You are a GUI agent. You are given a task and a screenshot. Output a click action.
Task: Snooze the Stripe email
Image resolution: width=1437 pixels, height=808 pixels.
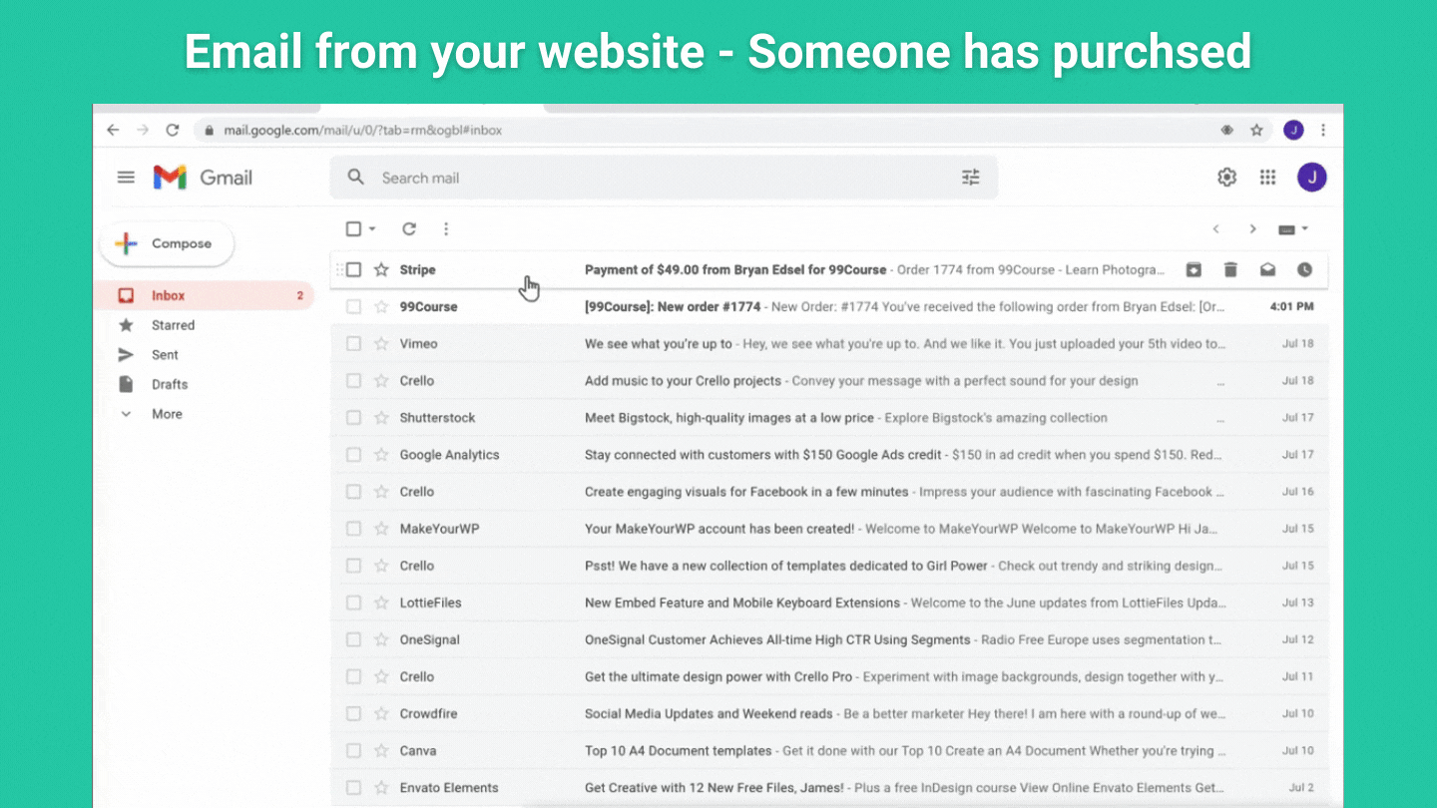pyautogui.click(x=1304, y=269)
